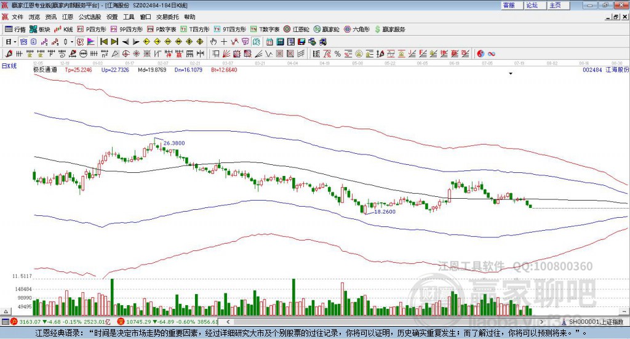630x339 pixels.
Task: Jump to last bar icon
Action: click(114, 42)
